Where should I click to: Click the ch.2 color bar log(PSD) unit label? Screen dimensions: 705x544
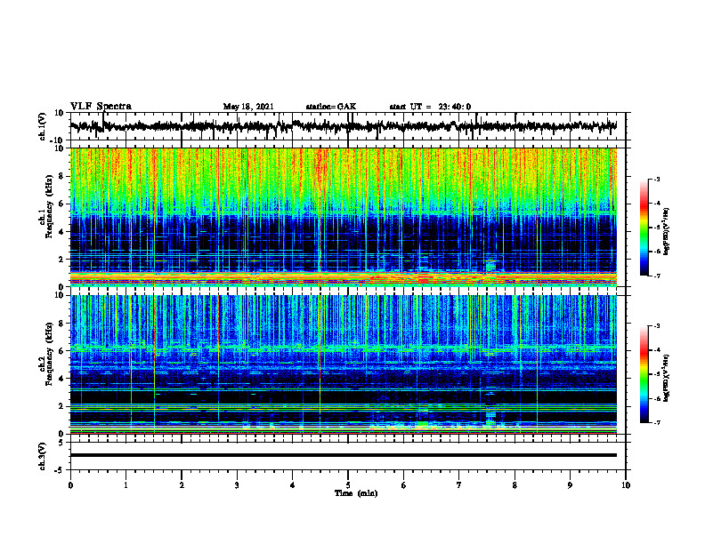click(x=666, y=378)
